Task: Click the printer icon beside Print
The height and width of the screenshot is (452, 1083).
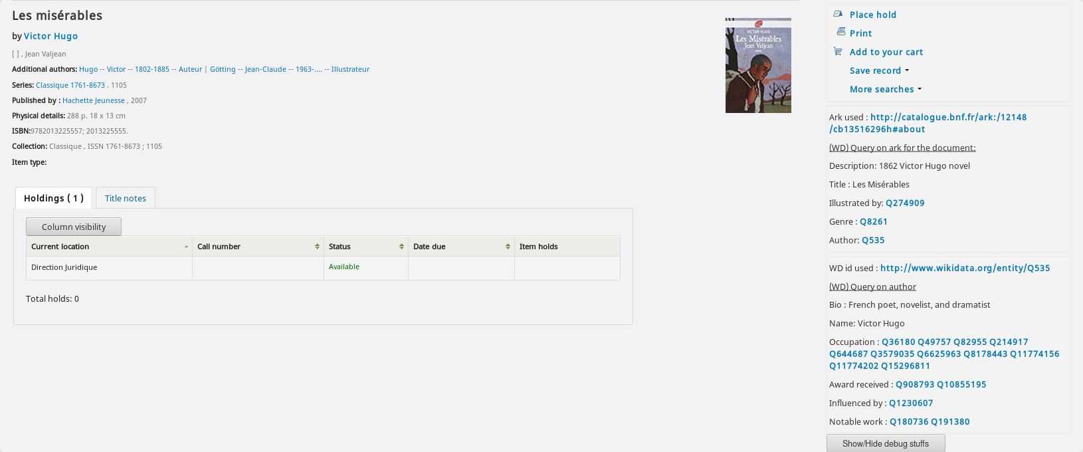Action: click(840, 32)
